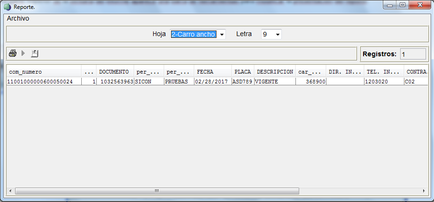The width and height of the screenshot is (434, 202).
Task: Select the ASD789 plate cell
Action: pyautogui.click(x=243, y=82)
